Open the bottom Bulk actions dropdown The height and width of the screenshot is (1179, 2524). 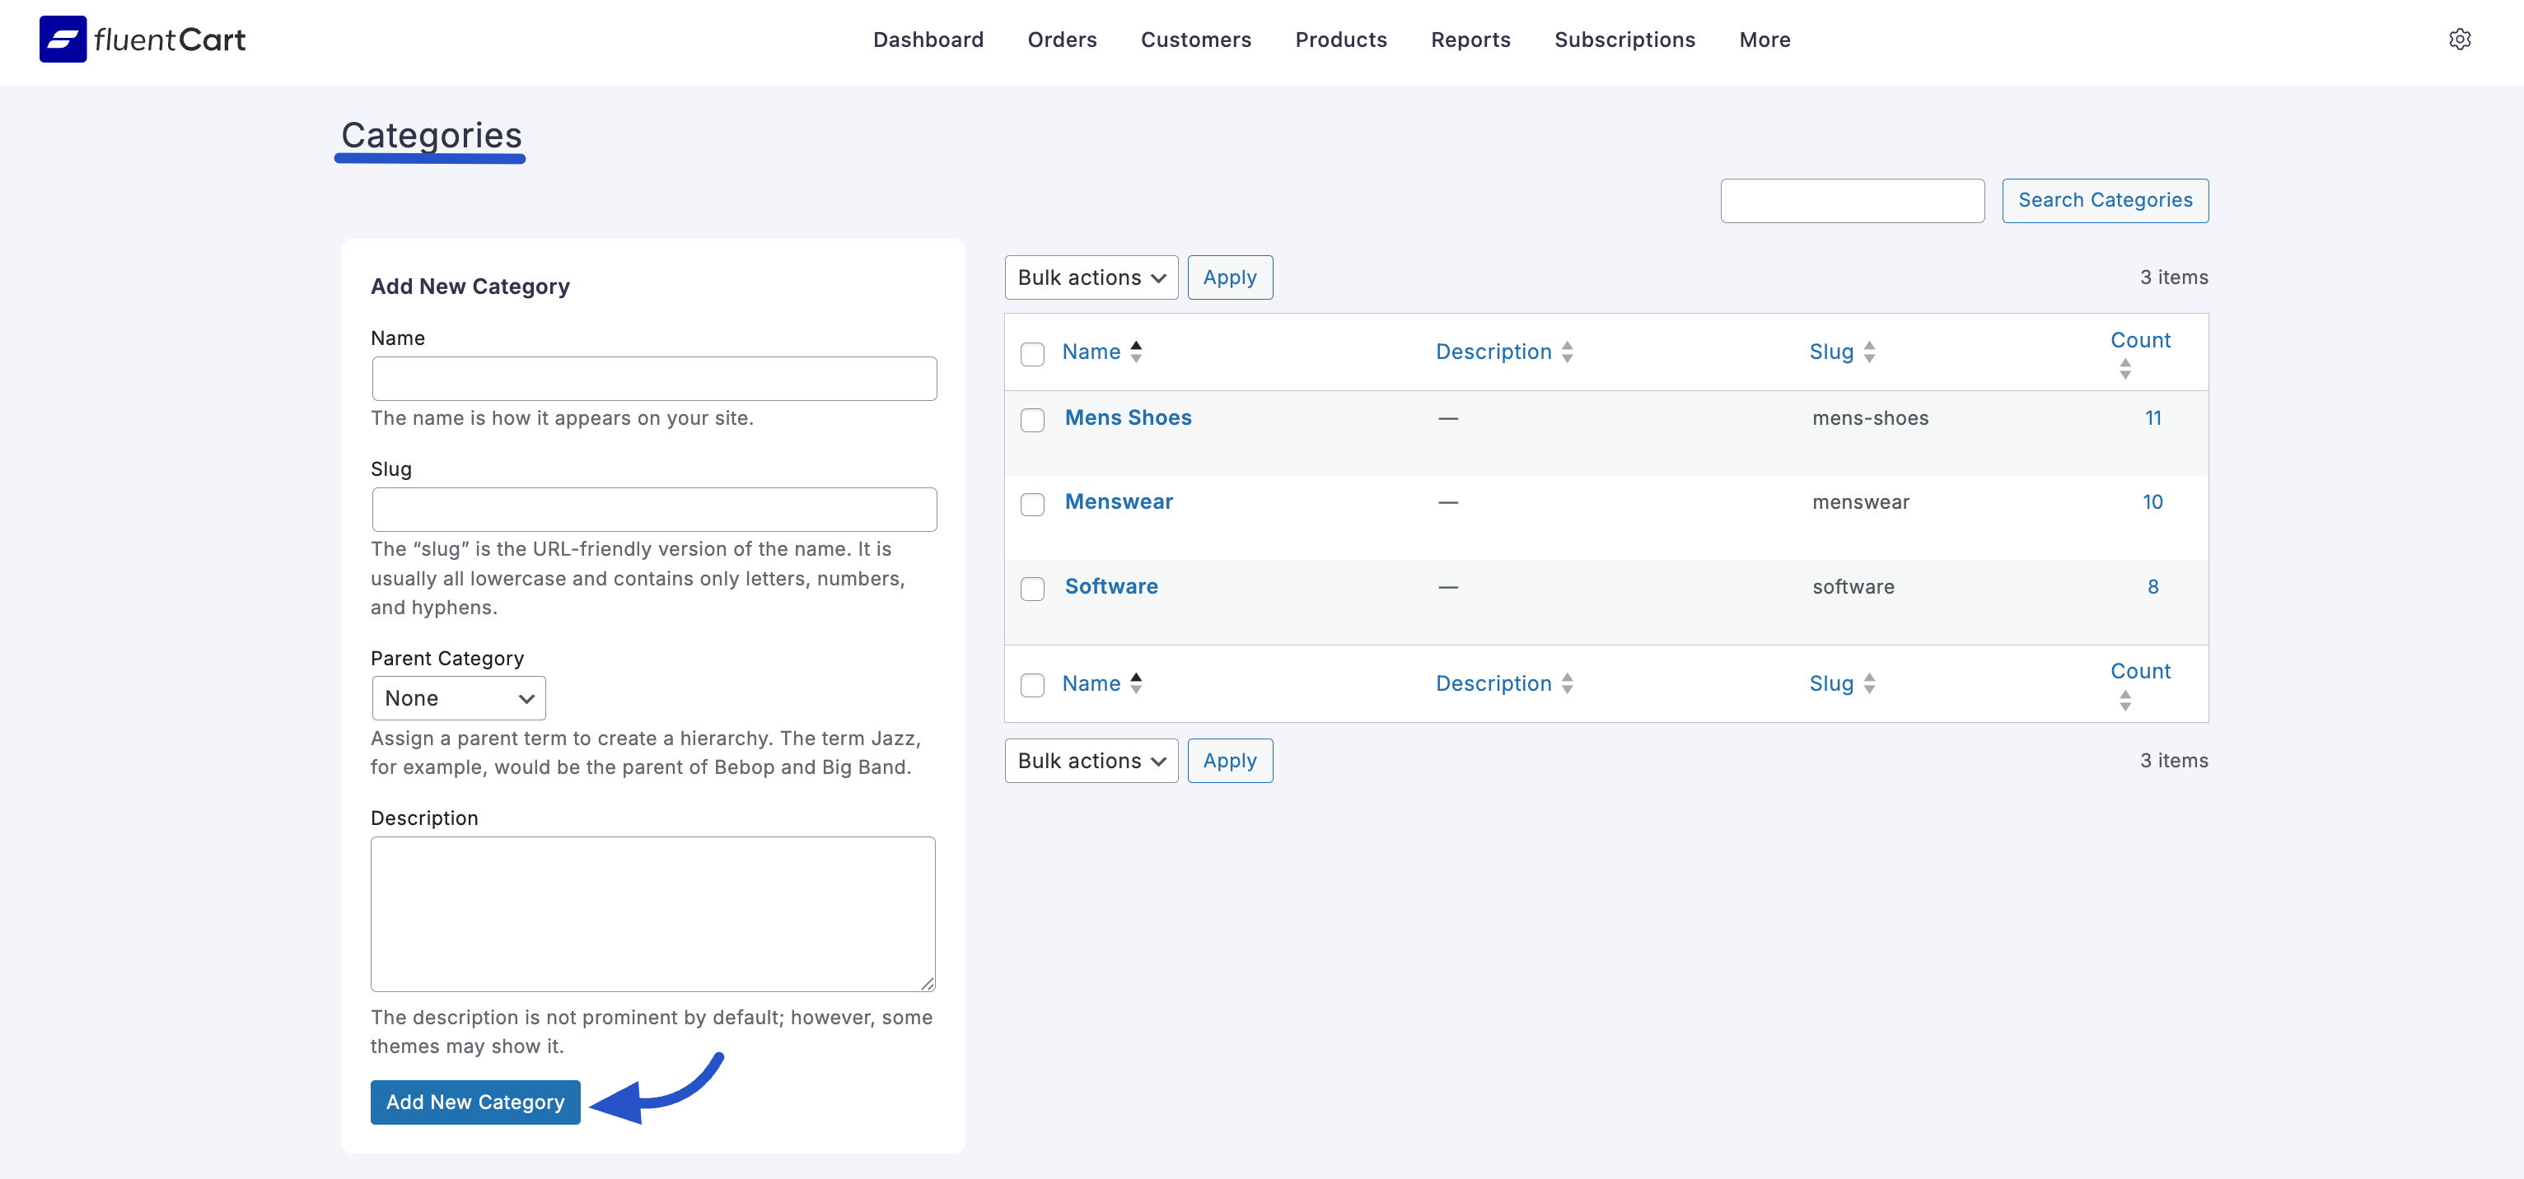[x=1091, y=760]
